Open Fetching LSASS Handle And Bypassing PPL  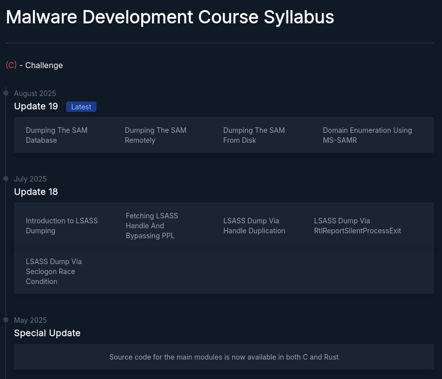coord(152,226)
